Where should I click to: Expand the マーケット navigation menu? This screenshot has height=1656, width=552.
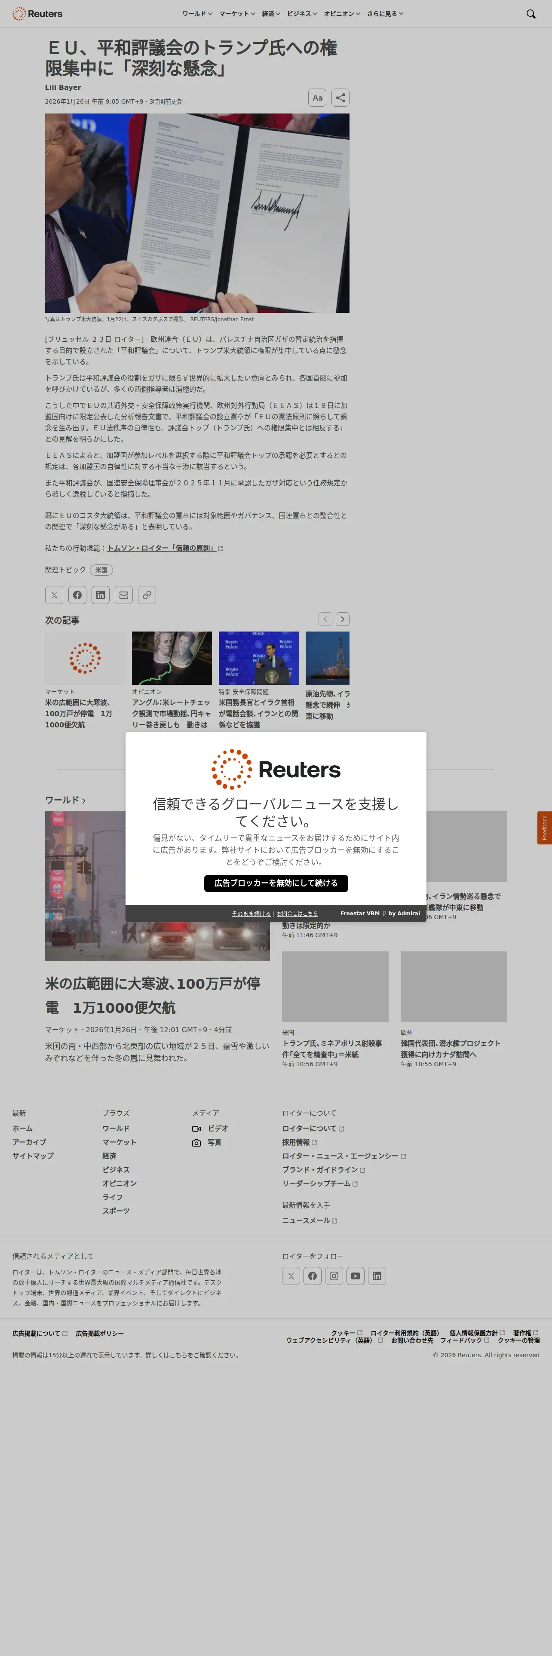point(237,13)
